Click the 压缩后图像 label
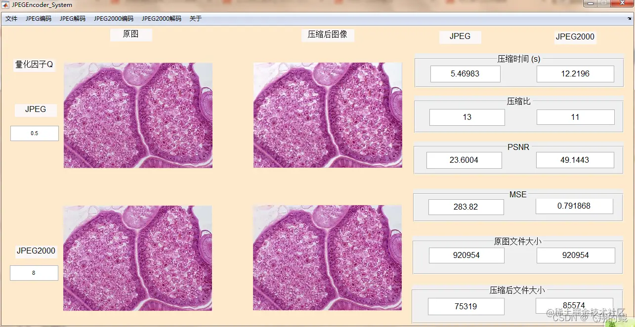The image size is (635, 327). 328,35
